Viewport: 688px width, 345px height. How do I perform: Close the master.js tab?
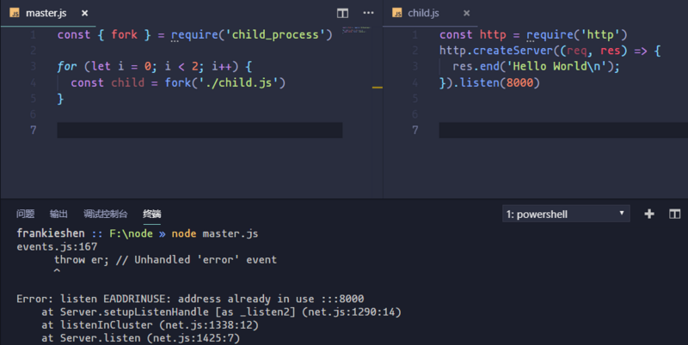click(84, 13)
